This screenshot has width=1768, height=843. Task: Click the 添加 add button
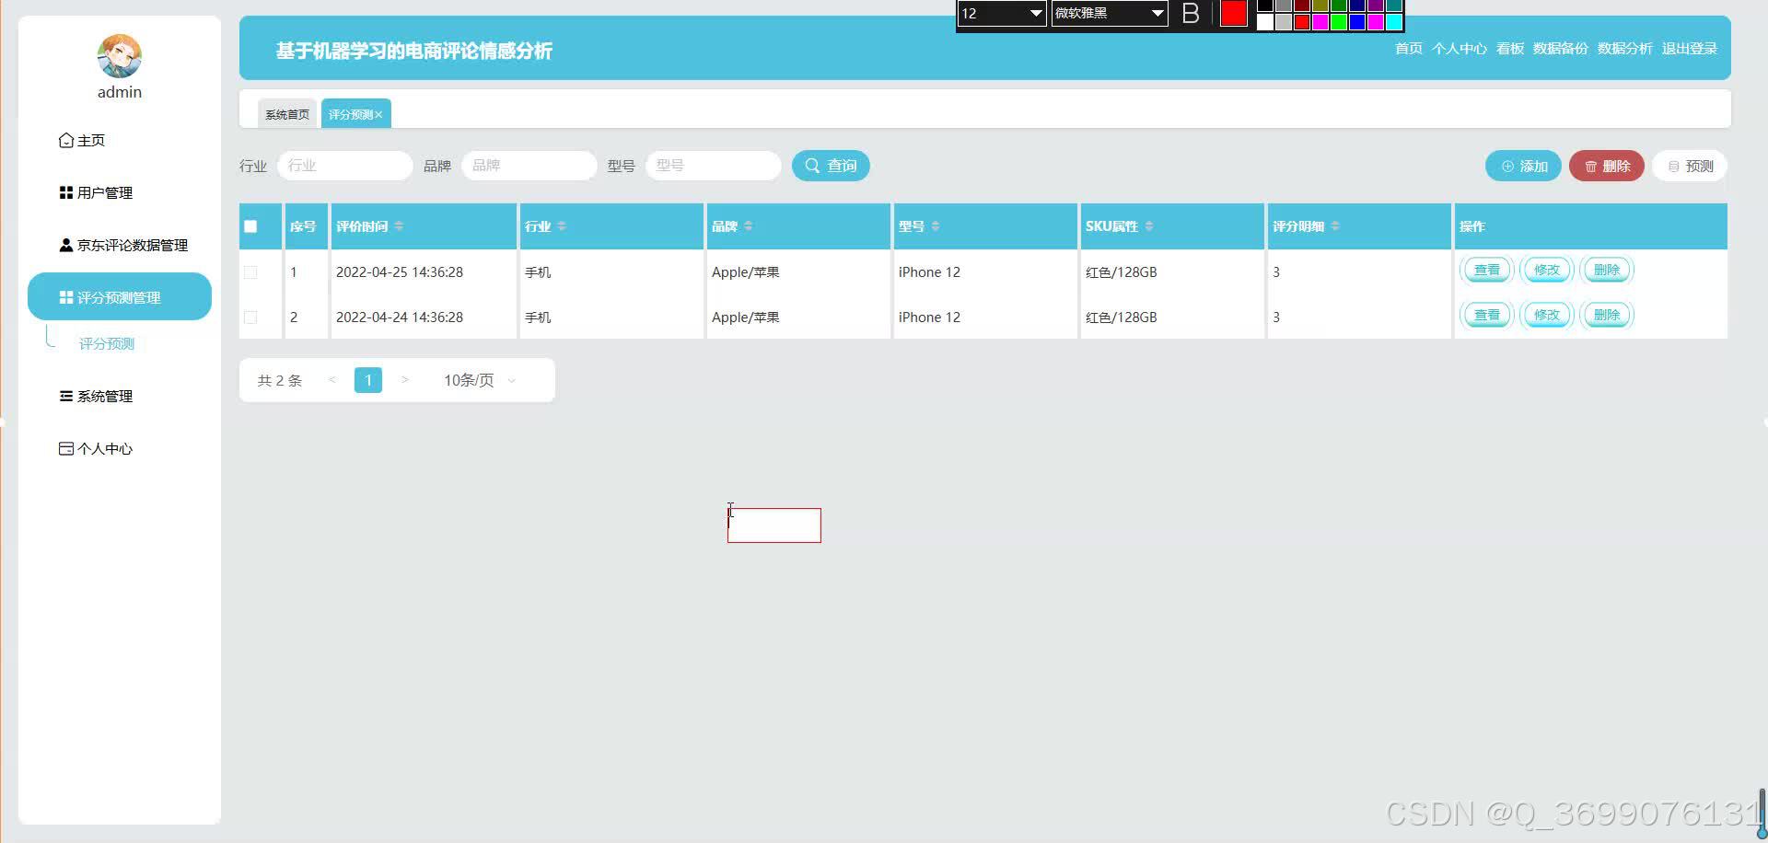pos(1523,166)
